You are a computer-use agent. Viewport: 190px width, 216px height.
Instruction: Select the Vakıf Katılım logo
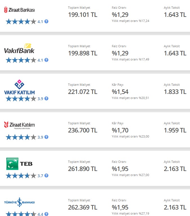[19, 87]
